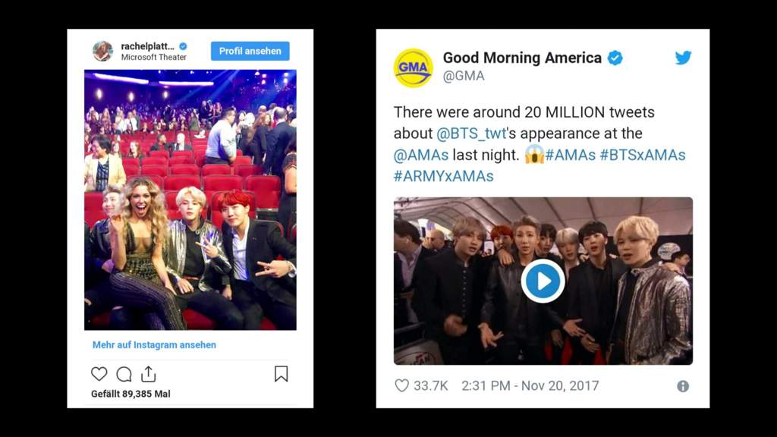
Task: Like the GMA tweet heart icon
Action: point(402,385)
